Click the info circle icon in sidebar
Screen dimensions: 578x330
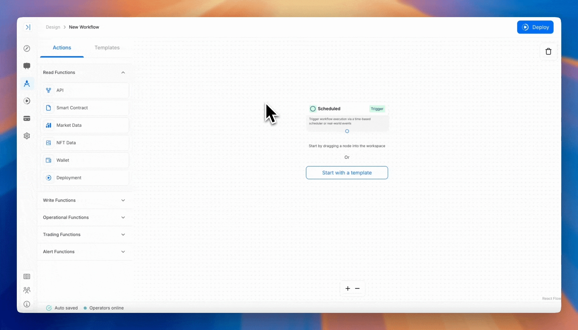(x=27, y=304)
